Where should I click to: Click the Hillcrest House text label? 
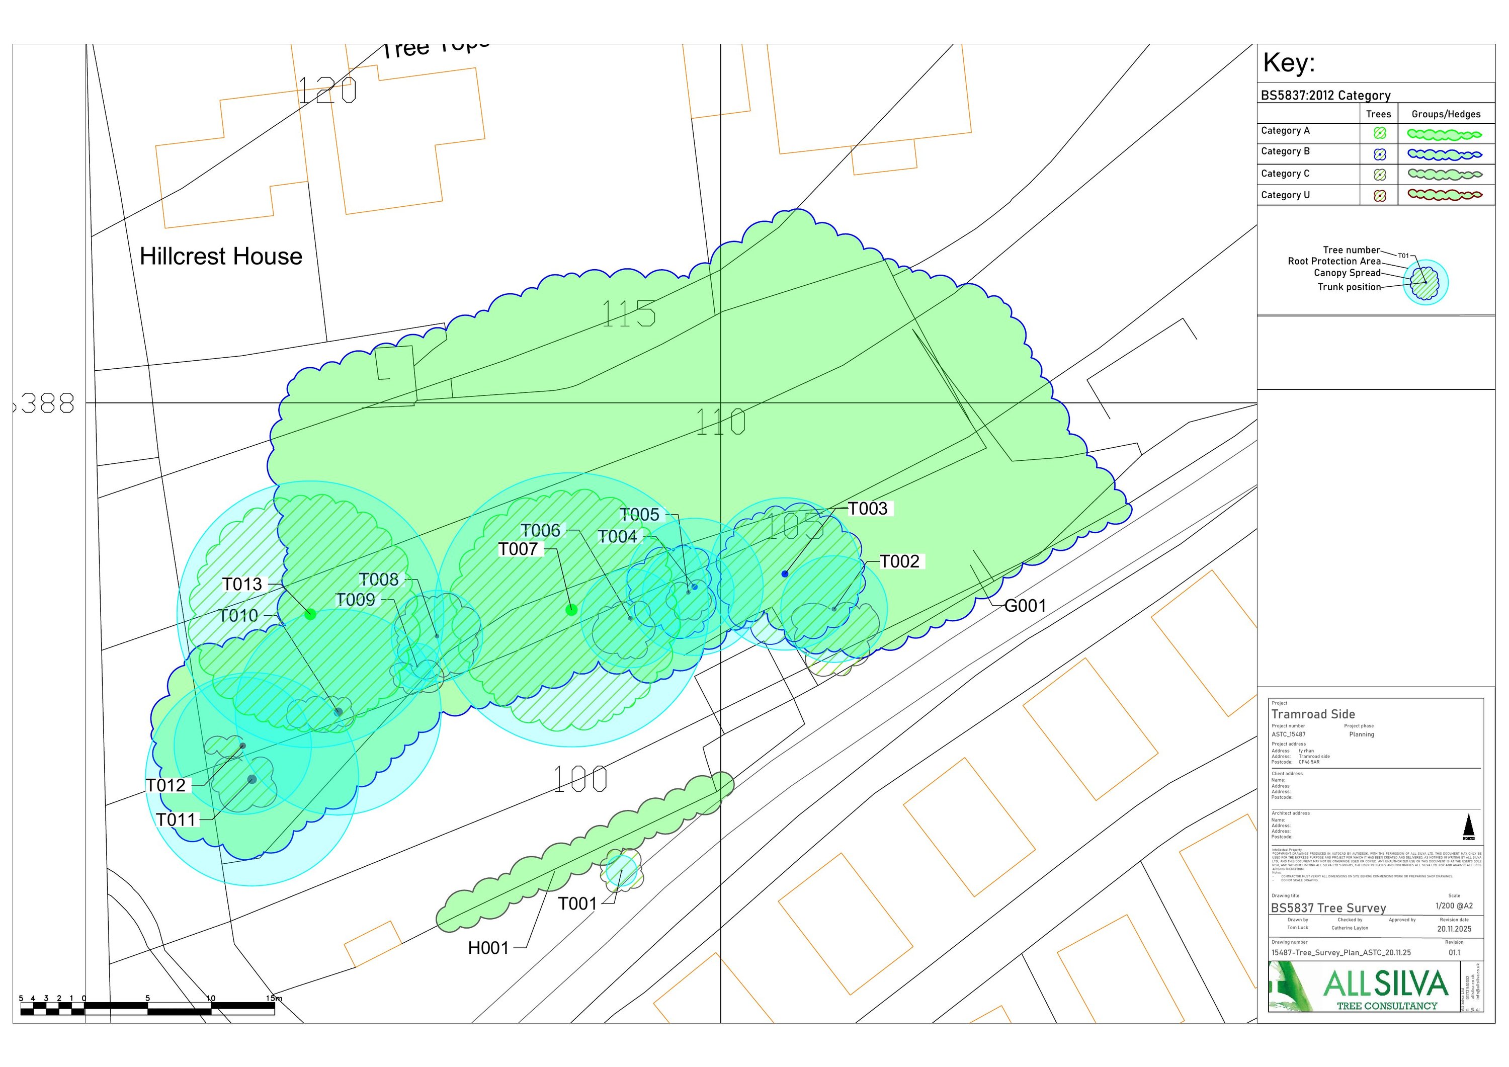pyautogui.click(x=221, y=257)
